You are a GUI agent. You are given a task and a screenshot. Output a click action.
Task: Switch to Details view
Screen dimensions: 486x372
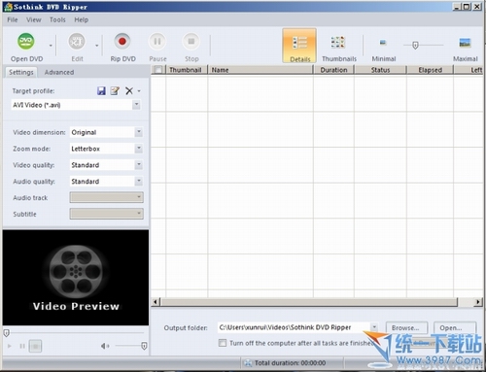tap(299, 46)
